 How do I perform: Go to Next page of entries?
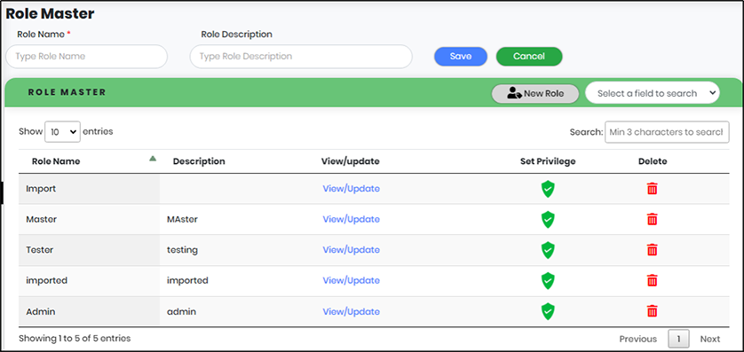click(x=710, y=339)
